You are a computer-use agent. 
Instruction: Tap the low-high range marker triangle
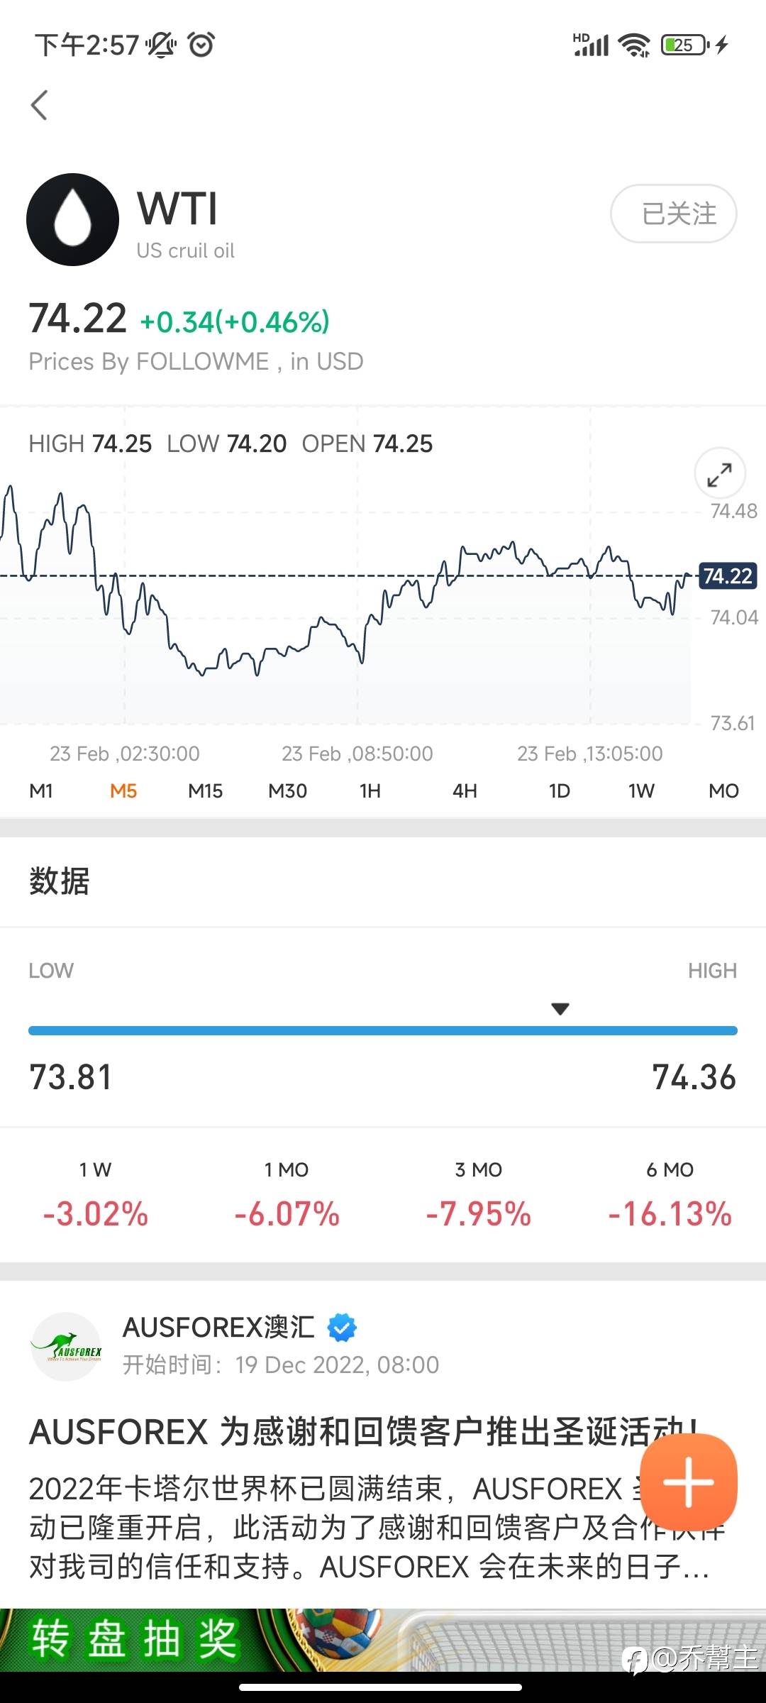tap(560, 1008)
